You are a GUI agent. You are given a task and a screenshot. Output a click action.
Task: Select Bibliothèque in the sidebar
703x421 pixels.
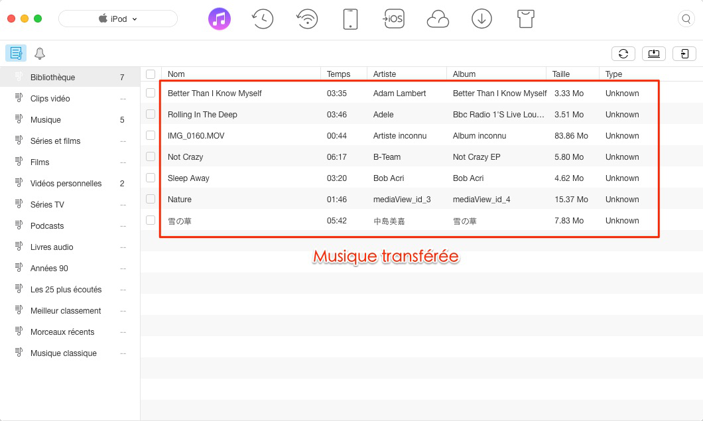(70, 77)
